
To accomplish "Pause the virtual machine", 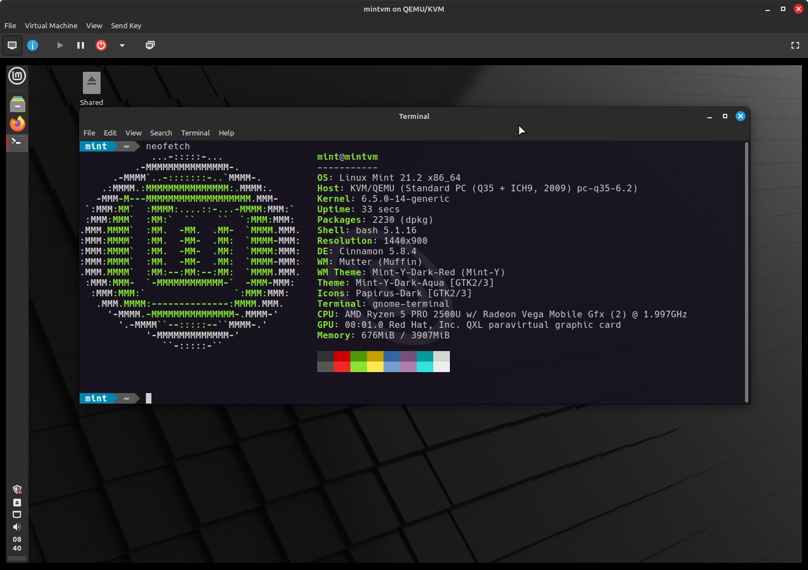I will pos(81,45).
